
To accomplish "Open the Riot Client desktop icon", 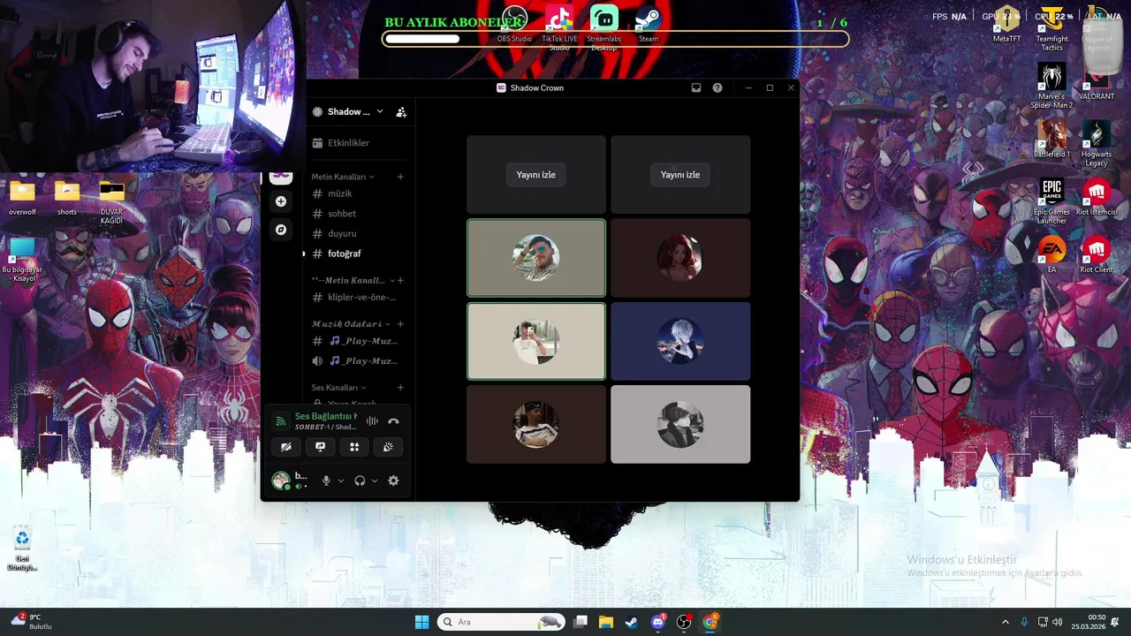I will (x=1097, y=254).
